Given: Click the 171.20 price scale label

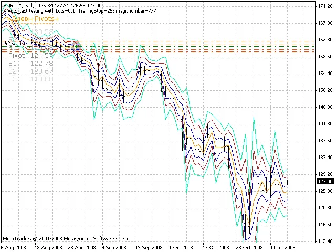Looking at the screenshot, I should coord(325,6).
